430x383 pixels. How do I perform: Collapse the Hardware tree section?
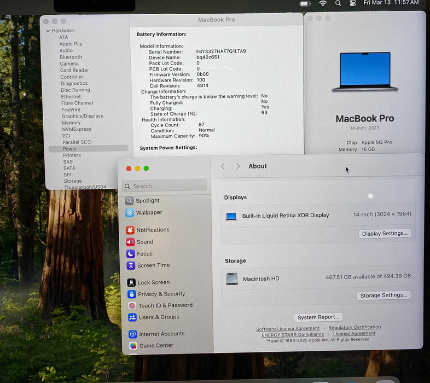(48, 31)
